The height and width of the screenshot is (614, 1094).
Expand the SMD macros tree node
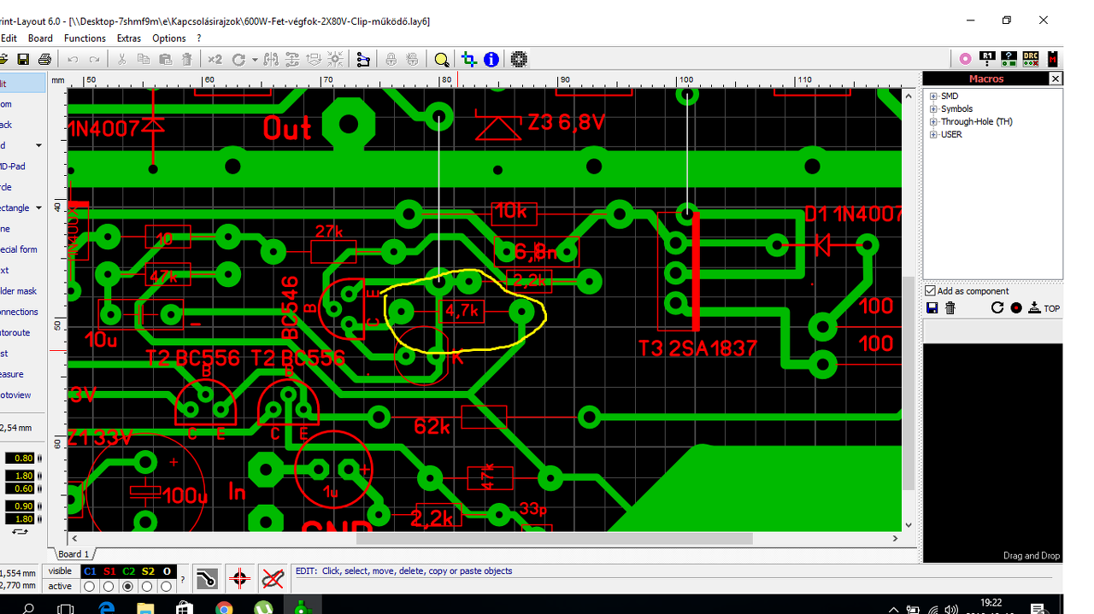tap(934, 96)
